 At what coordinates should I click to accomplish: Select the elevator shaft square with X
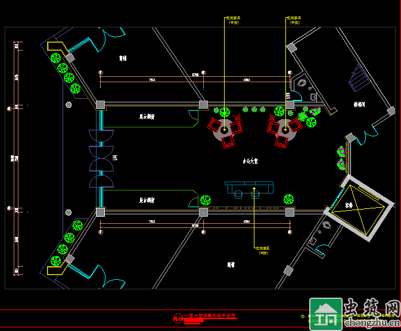[x=359, y=207]
